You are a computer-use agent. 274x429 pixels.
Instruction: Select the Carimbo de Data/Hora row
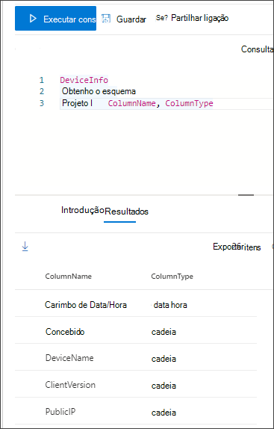[x=136, y=304]
